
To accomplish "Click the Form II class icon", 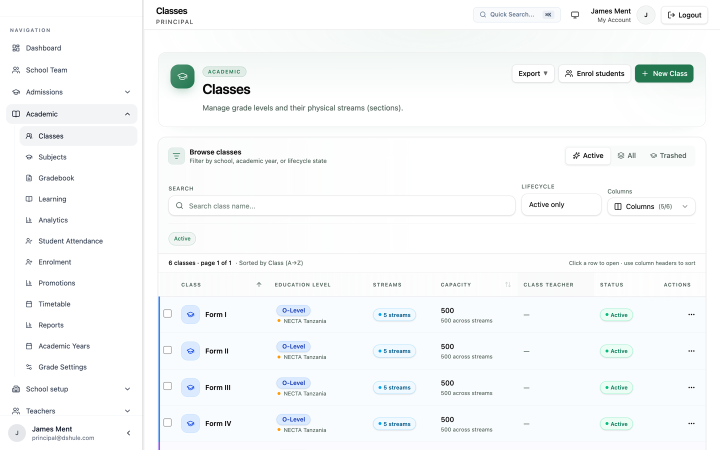I will click(x=190, y=351).
